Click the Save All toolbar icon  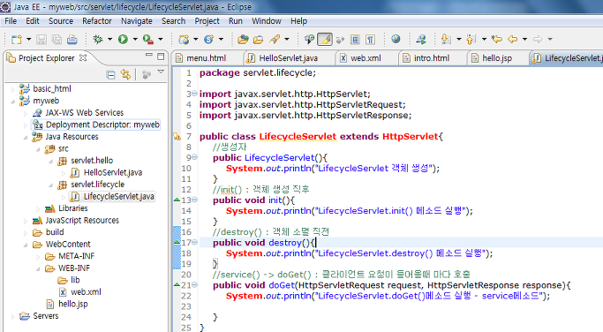coord(57,39)
